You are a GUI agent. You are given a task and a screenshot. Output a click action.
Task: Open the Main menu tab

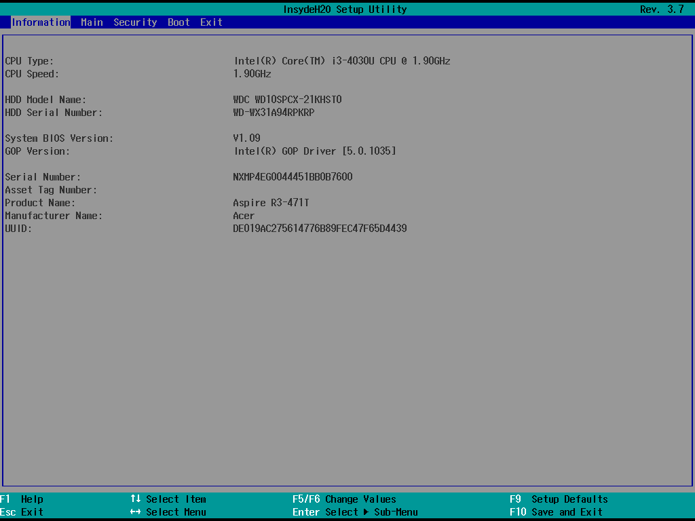coord(92,22)
